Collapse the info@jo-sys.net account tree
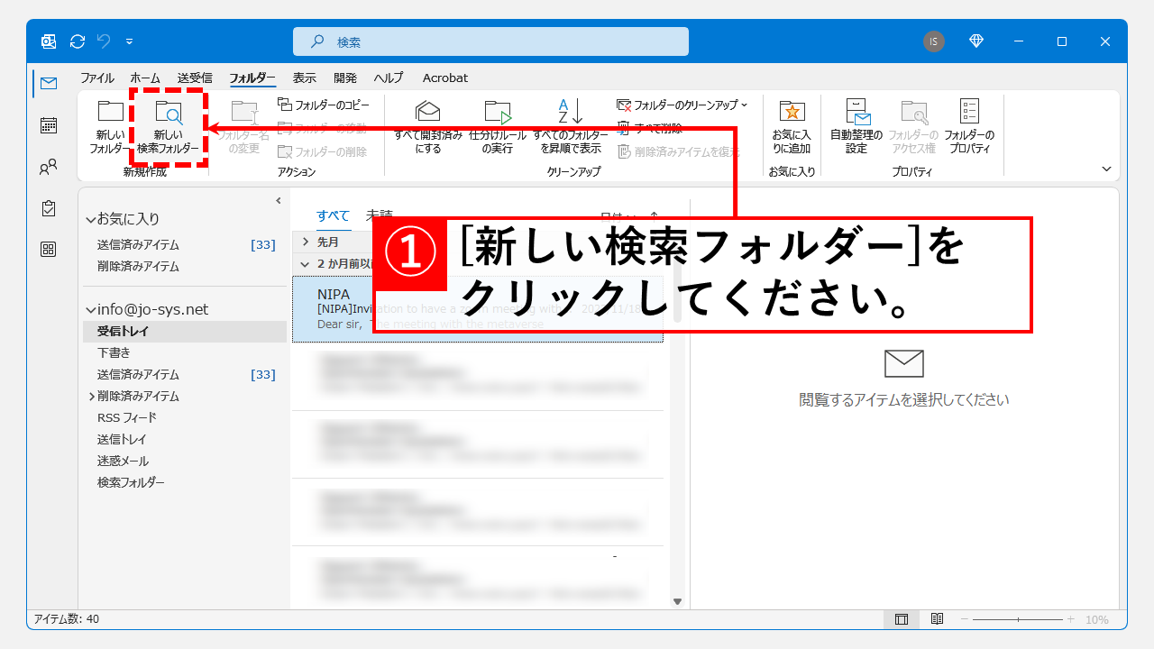Image resolution: width=1154 pixels, height=649 pixels. (90, 310)
